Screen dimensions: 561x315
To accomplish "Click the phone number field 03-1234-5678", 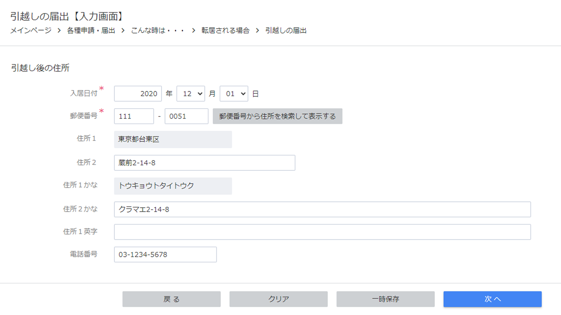I will pos(165,254).
